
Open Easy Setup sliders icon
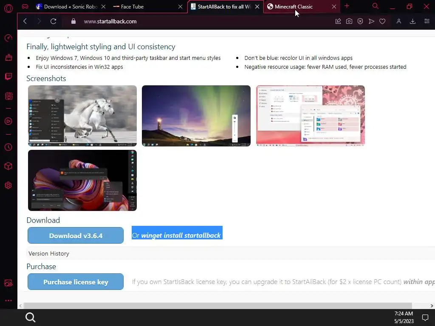click(x=427, y=21)
